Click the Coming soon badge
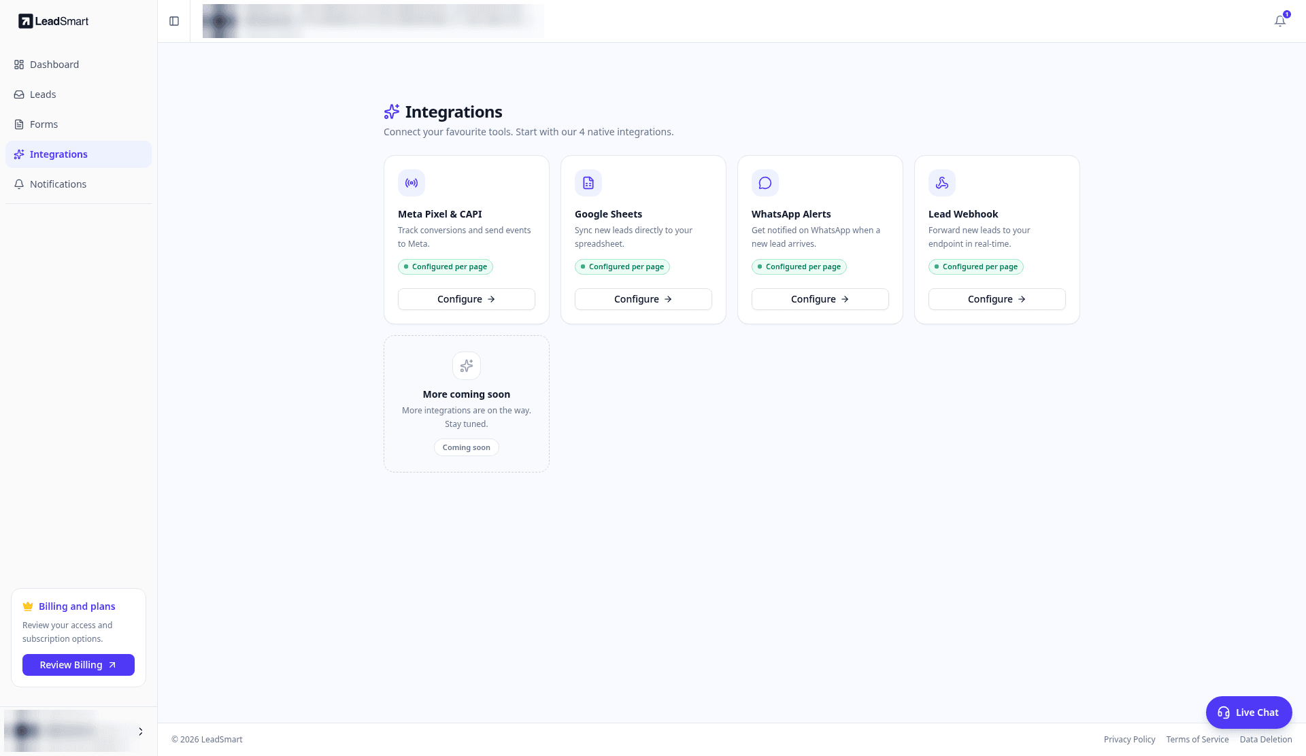 [467, 447]
